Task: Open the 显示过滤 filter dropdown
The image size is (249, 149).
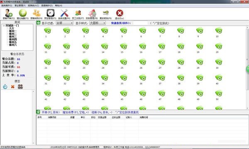Action: [64, 23]
